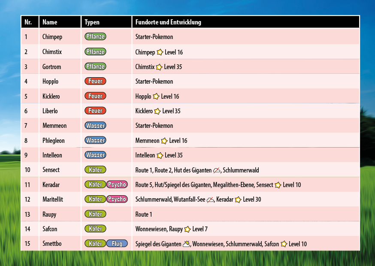
Task: Click the evolution star next to Chimpep
Action: click(160, 52)
